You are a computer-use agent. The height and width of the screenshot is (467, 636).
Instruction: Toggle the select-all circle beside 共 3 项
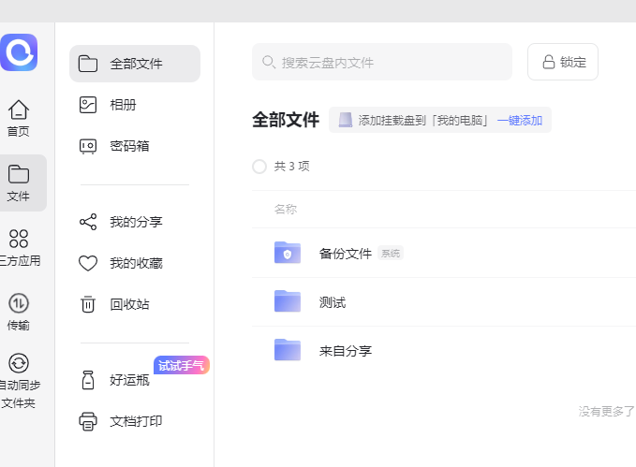pos(259,167)
